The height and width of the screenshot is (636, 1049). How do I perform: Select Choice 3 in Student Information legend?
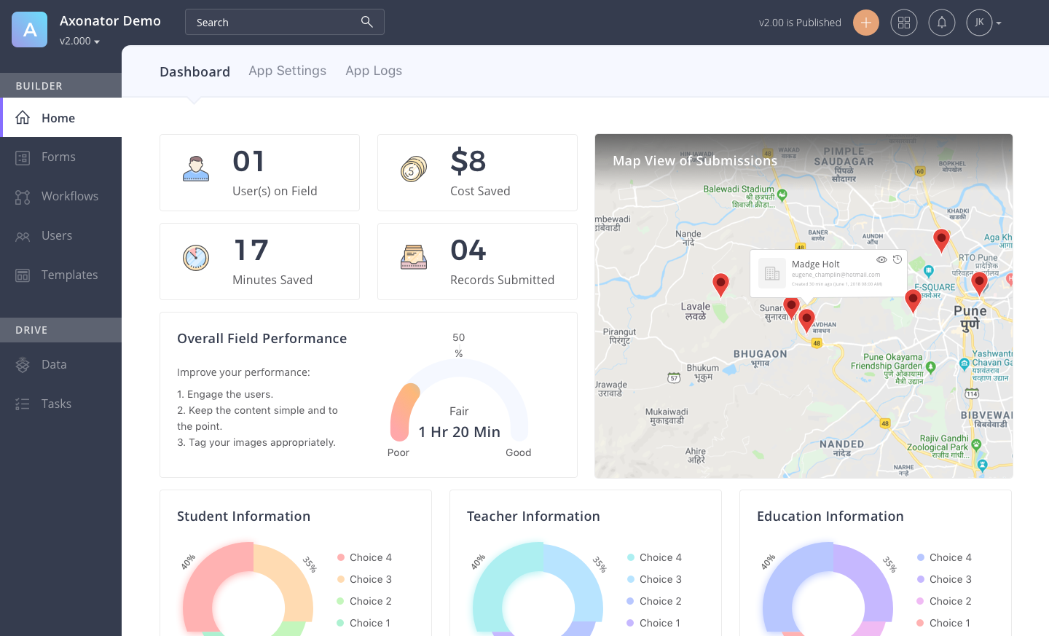tap(364, 579)
